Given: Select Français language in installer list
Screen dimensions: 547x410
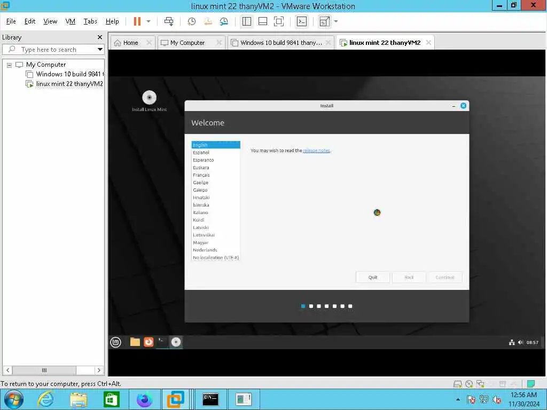Looking at the screenshot, I should point(216,175).
